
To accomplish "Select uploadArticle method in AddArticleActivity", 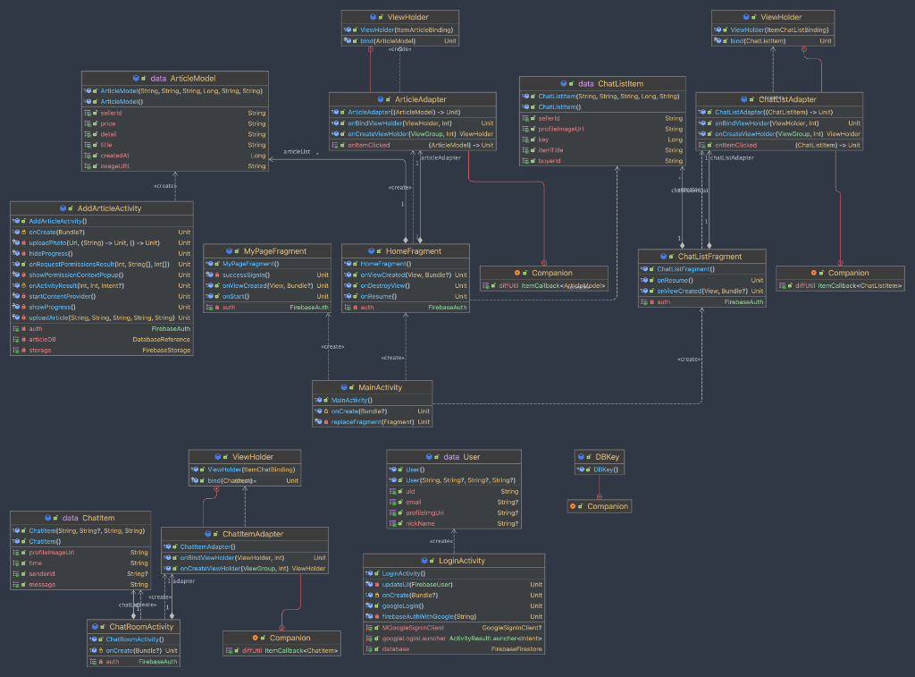I will coord(102,317).
